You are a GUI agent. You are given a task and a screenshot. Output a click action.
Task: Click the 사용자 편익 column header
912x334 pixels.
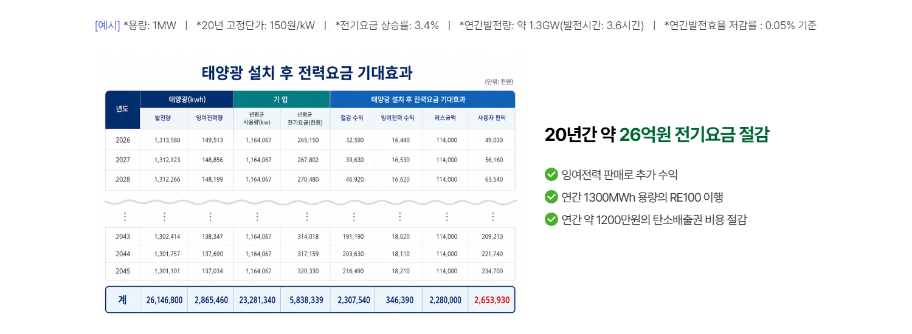tap(492, 118)
